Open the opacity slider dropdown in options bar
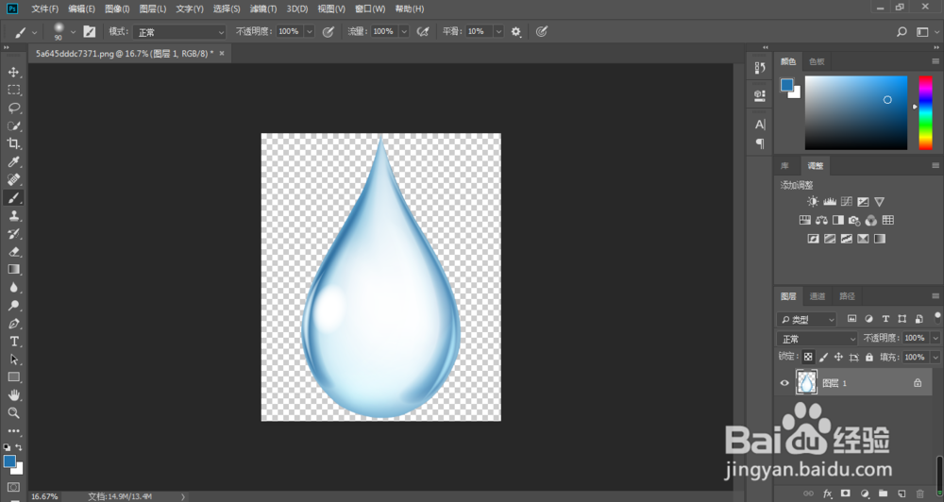This screenshot has height=502, width=944. pyautogui.click(x=310, y=31)
